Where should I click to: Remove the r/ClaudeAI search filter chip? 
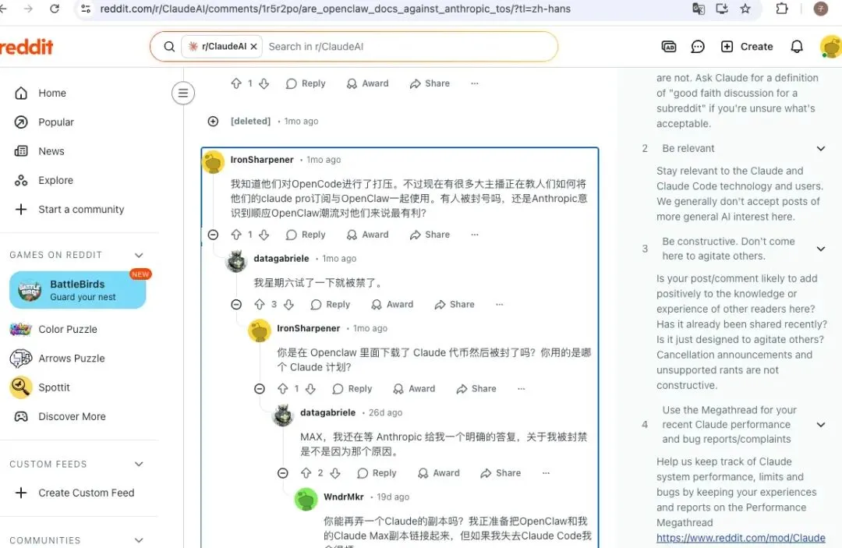click(x=253, y=47)
